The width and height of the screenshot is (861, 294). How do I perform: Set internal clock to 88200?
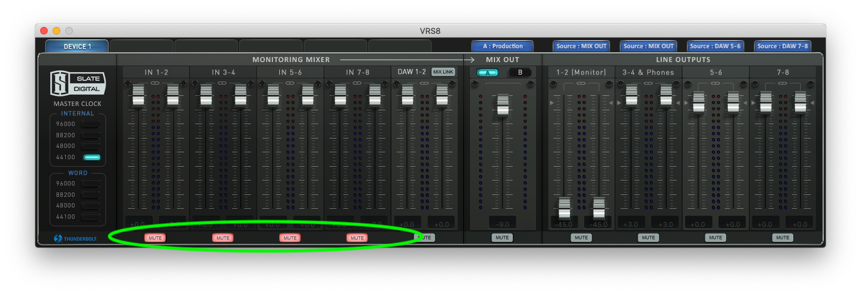(92, 135)
